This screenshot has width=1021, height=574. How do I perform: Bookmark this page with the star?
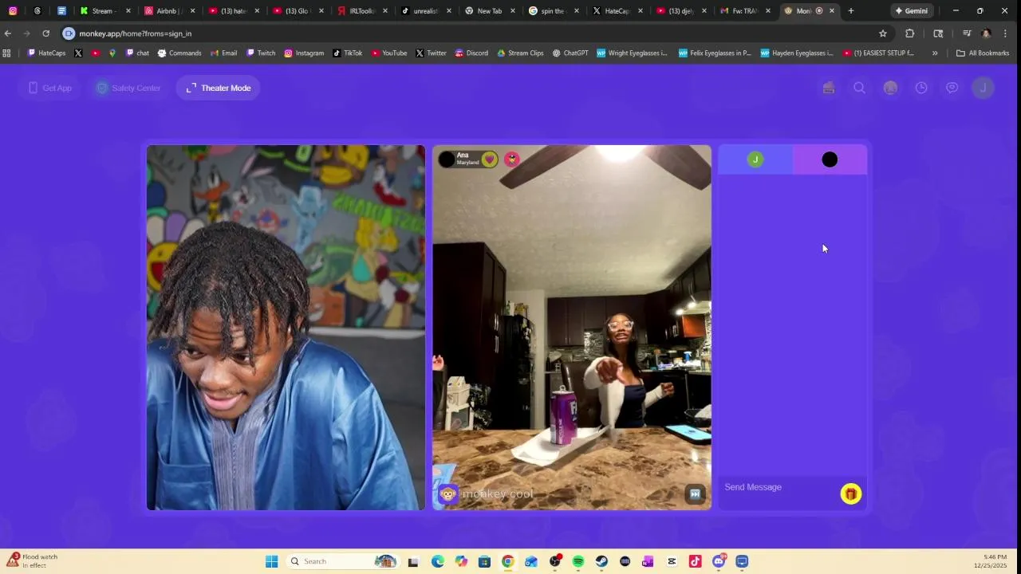pos(883,33)
